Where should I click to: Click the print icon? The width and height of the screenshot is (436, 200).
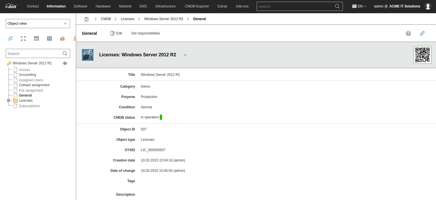tap(408, 33)
